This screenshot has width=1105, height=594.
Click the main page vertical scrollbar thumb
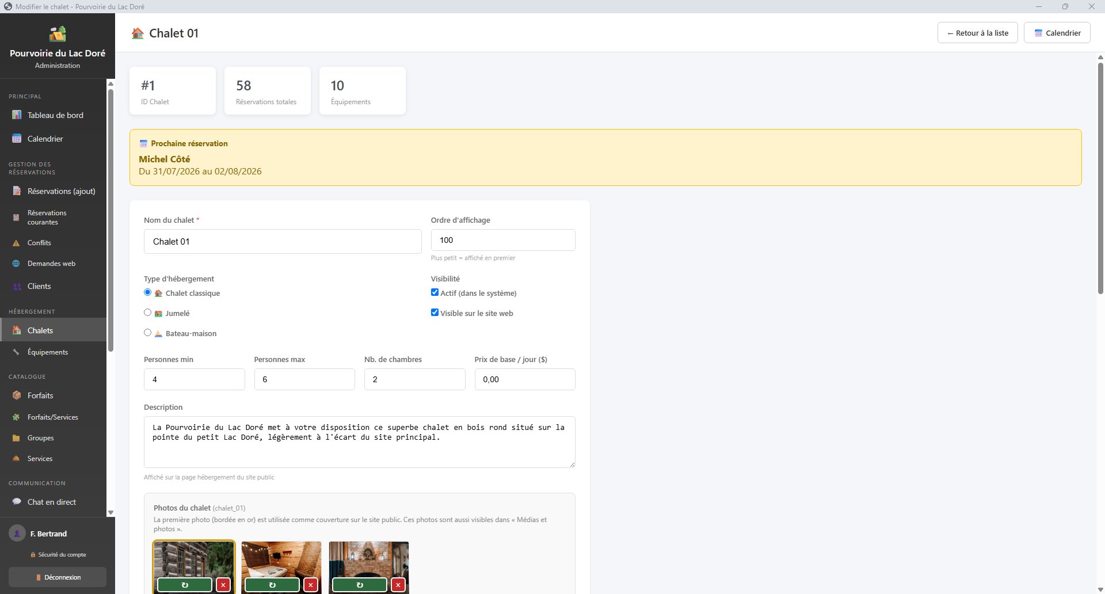(x=1100, y=178)
